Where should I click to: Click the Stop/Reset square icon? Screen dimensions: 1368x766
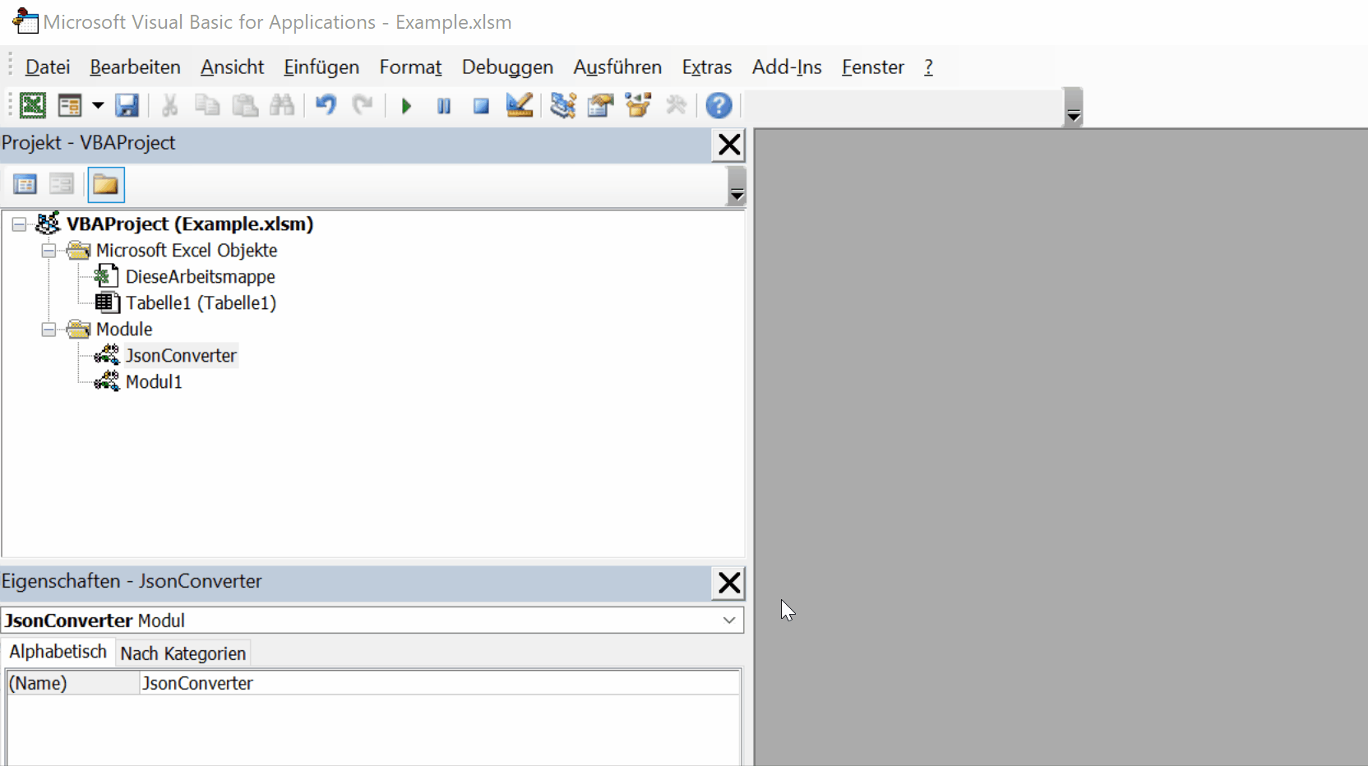481,106
